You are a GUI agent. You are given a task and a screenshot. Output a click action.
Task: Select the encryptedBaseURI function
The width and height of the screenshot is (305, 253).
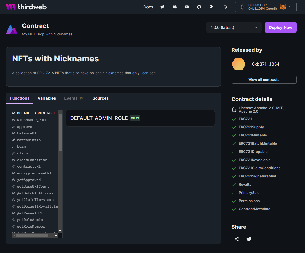(x=32, y=173)
